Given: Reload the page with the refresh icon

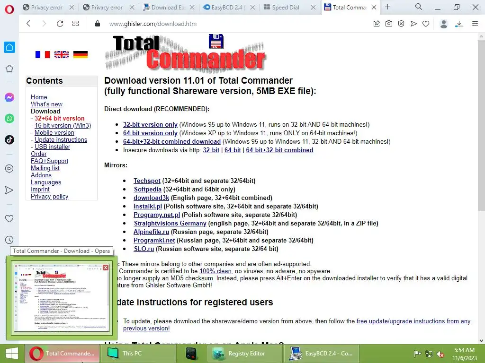Looking at the screenshot, I should pos(60,24).
